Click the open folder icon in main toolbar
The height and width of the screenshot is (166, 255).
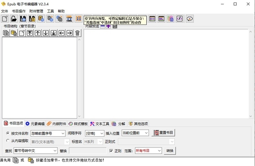coord(14,19)
